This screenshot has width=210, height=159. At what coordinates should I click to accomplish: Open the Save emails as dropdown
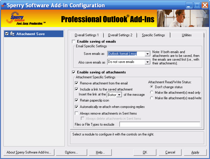[x=147, y=54]
